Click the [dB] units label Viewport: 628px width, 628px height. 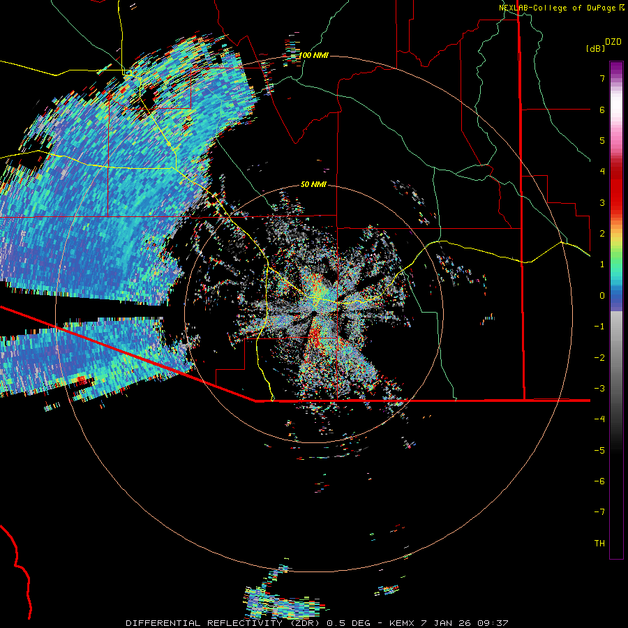point(595,49)
